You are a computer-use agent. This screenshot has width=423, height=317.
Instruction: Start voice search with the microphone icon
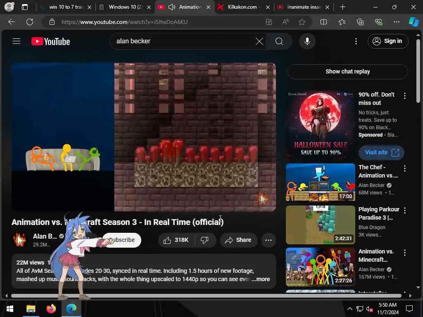(x=307, y=41)
